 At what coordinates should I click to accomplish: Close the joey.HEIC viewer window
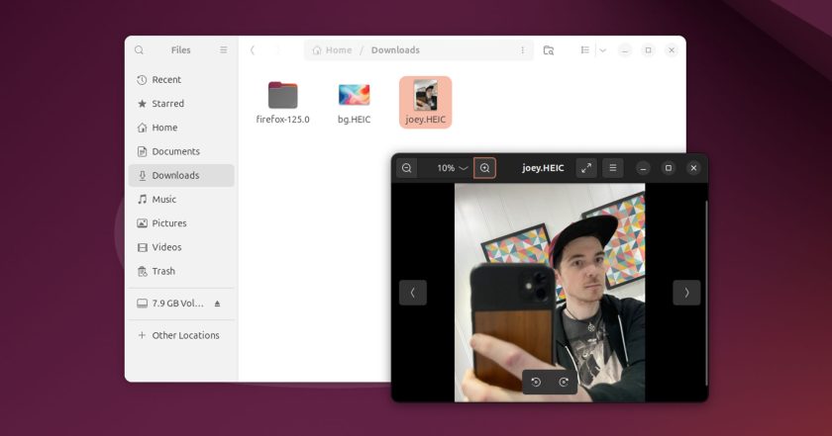pos(693,168)
